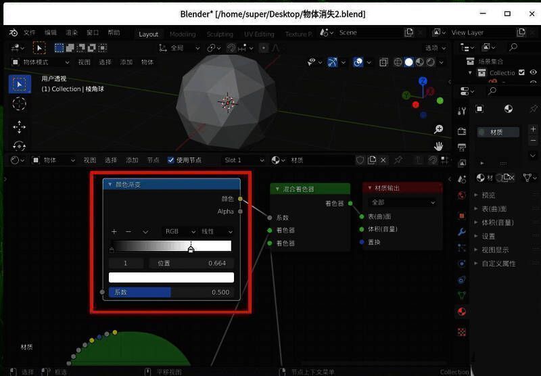
Task: Toggle the Collection exclude checkbox in outliner
Action: (521, 72)
